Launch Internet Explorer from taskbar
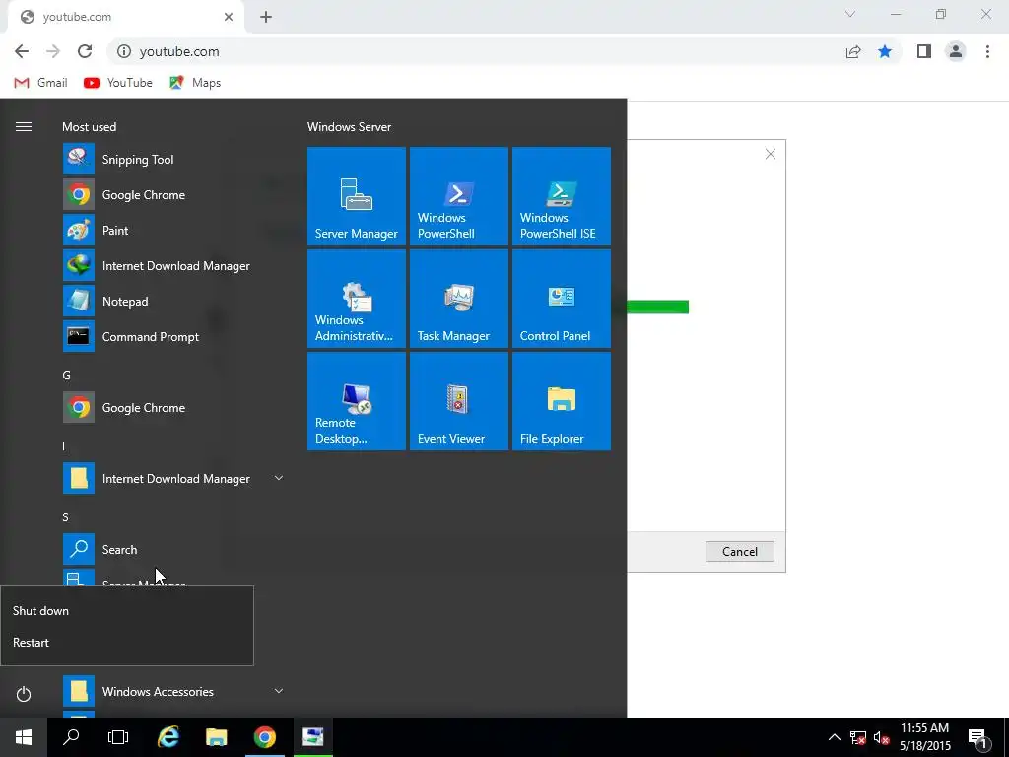1009x757 pixels. pyautogui.click(x=168, y=737)
